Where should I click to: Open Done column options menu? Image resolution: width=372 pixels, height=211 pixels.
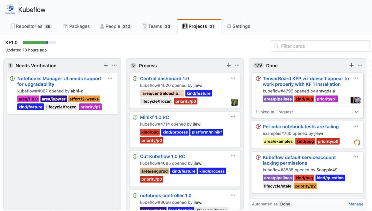coord(360,65)
